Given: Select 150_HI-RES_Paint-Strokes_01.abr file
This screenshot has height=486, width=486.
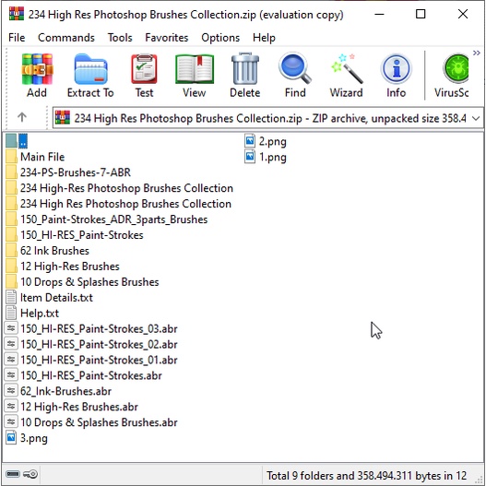Looking at the screenshot, I should tap(91, 360).
